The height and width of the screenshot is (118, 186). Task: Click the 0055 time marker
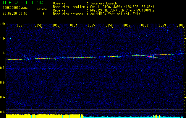click(91, 25)
